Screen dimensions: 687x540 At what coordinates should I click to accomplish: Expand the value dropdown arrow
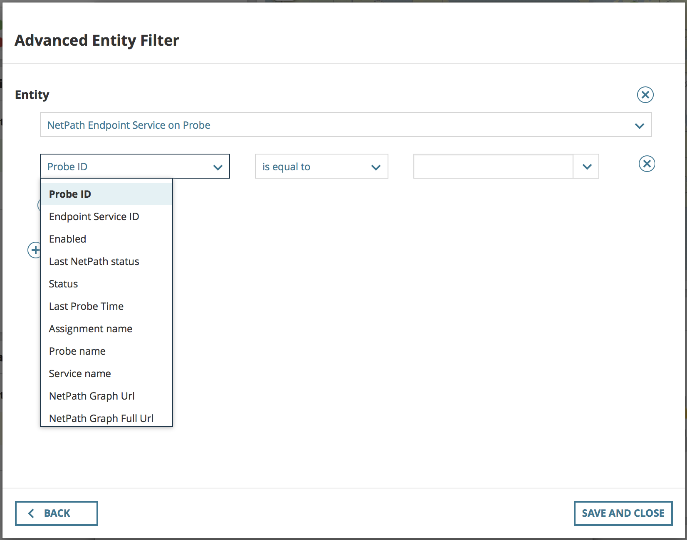point(586,166)
